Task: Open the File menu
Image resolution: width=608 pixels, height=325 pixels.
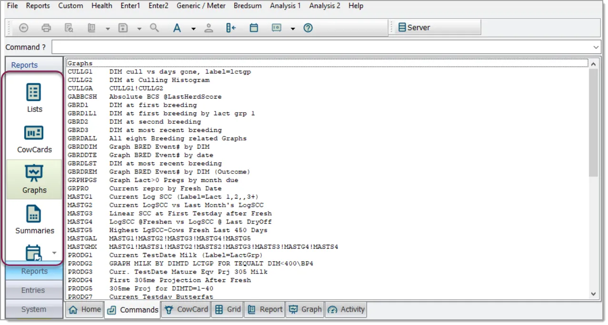Action: coord(12,6)
